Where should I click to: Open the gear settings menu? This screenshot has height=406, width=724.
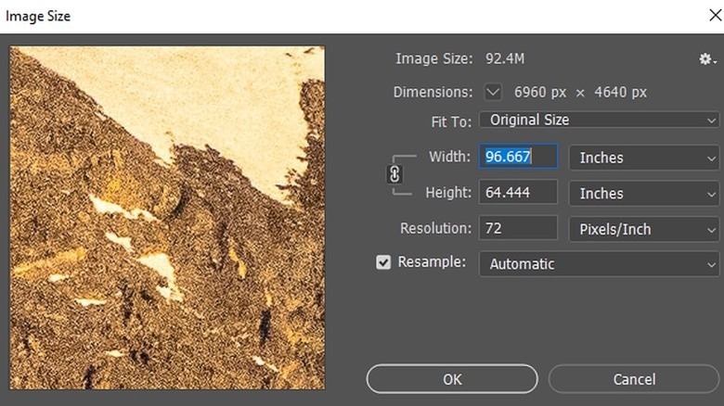click(707, 59)
